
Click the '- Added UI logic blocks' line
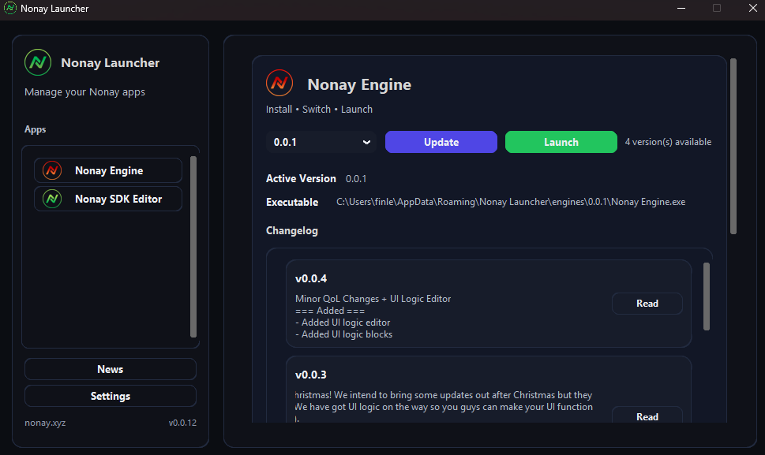coord(344,334)
